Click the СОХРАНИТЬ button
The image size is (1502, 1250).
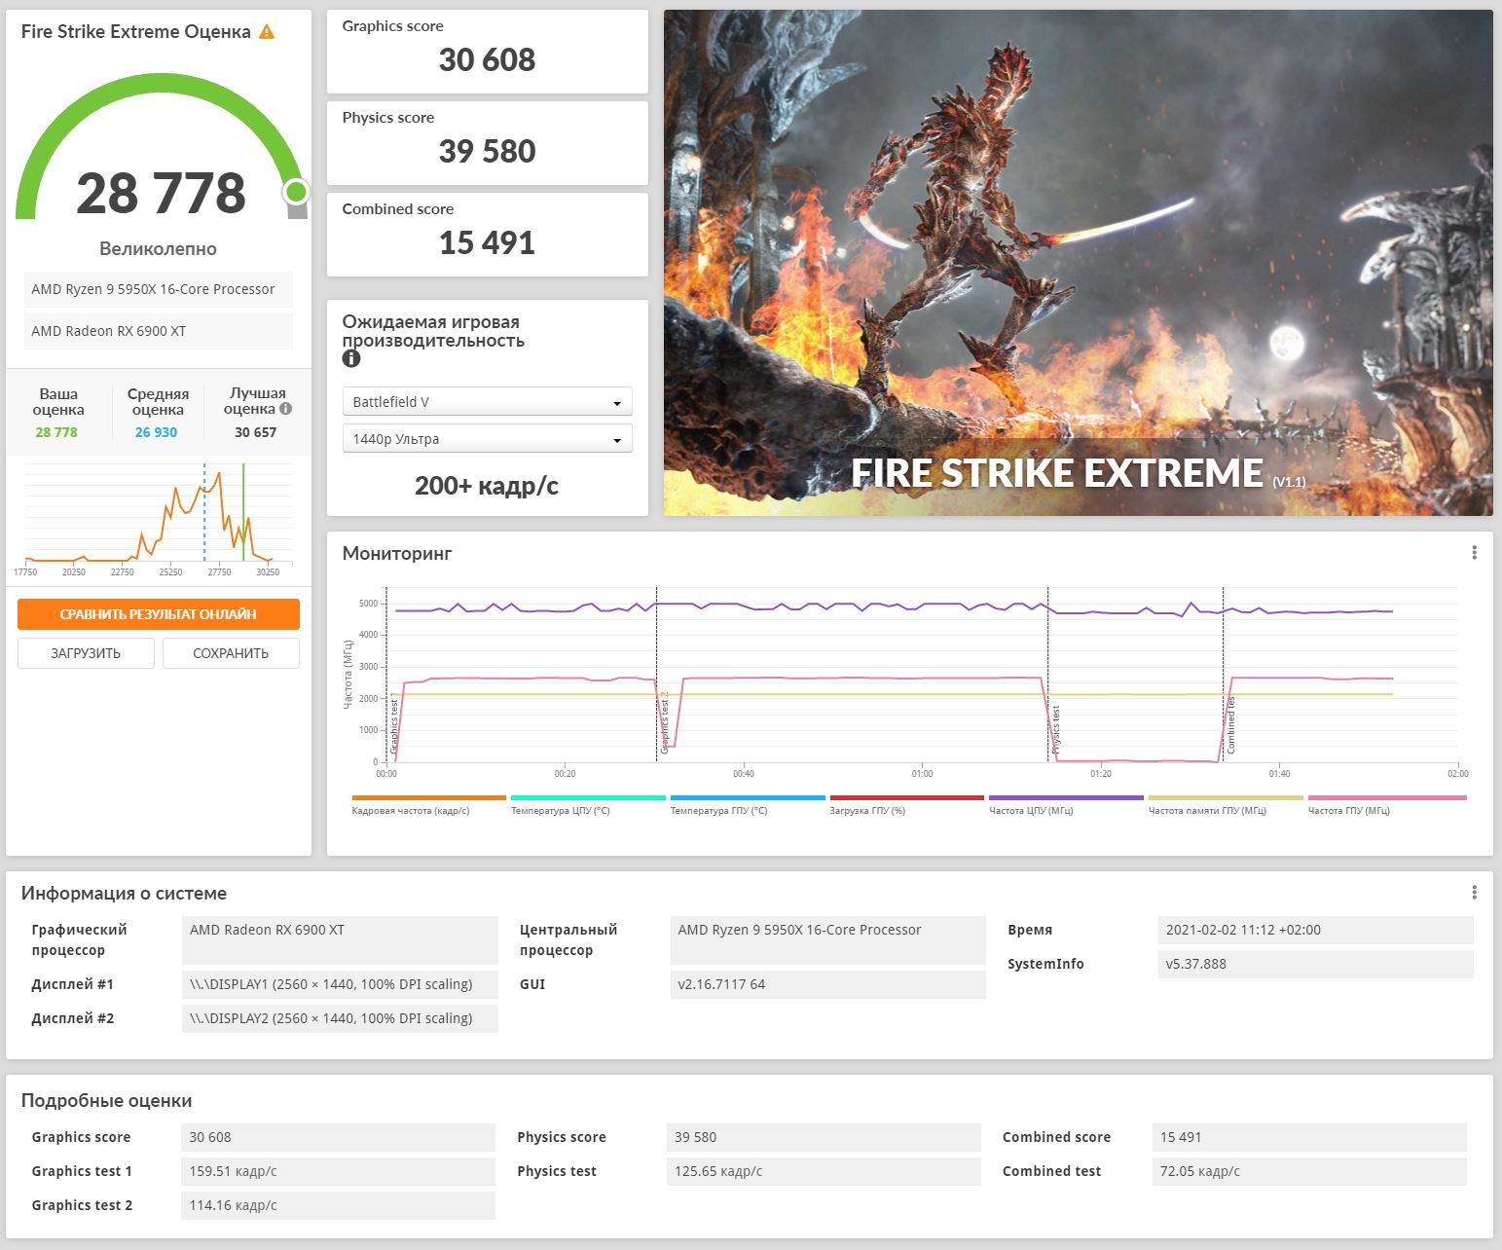coord(231,653)
